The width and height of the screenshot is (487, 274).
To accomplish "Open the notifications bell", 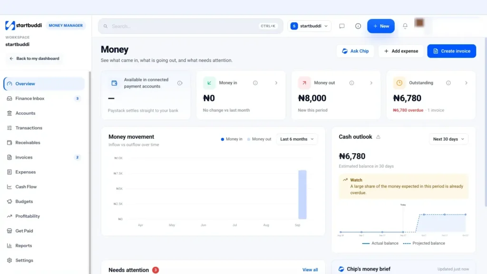I will [405, 26].
